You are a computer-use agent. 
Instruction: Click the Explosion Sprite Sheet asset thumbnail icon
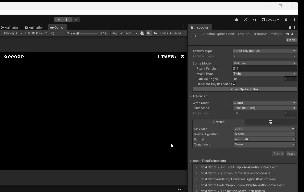[x=193, y=36]
